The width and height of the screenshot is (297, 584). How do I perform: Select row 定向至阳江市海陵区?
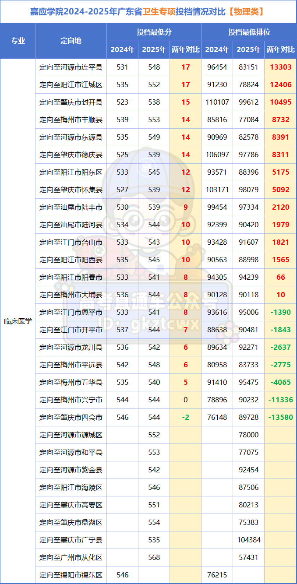(x=166, y=488)
